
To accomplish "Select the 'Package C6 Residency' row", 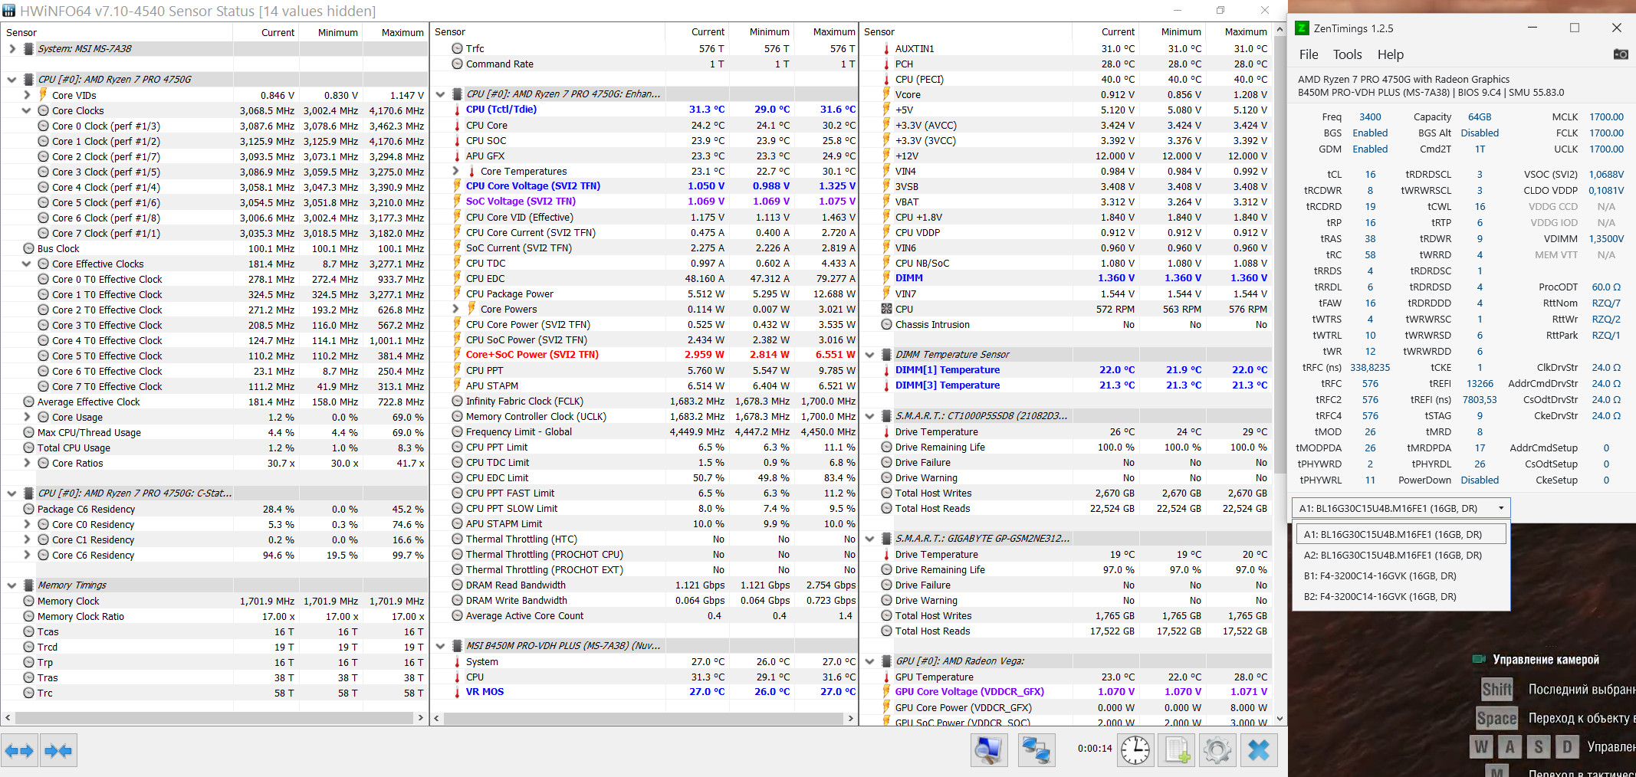I will (215, 509).
